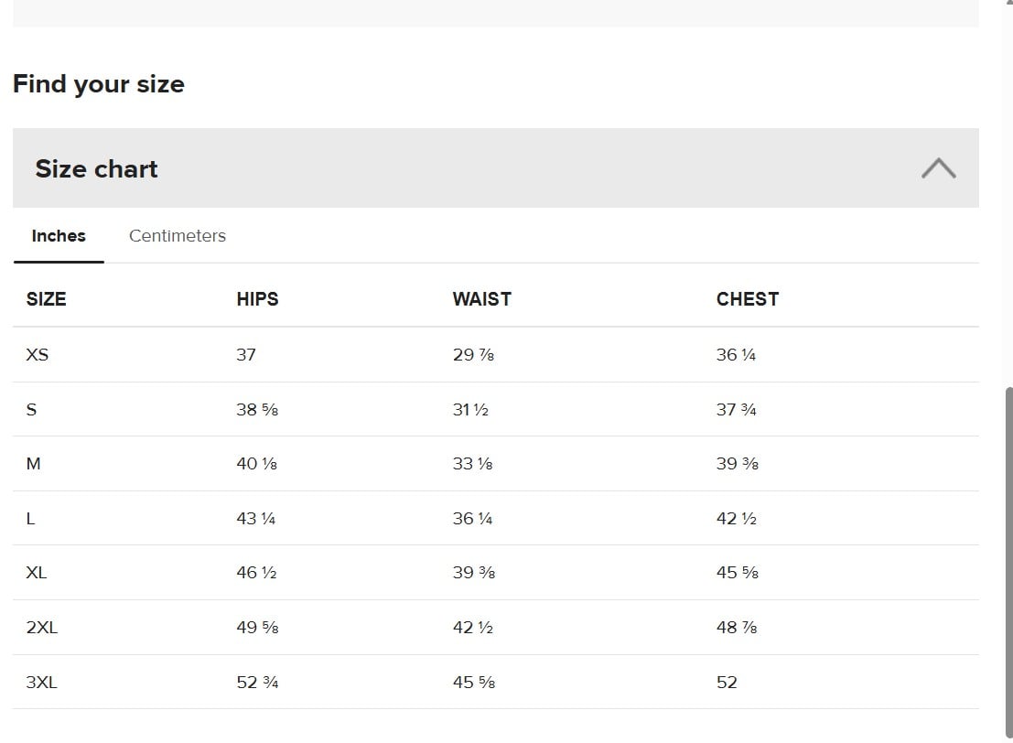
Task: Click the WAIST column header
Action: 481,299
